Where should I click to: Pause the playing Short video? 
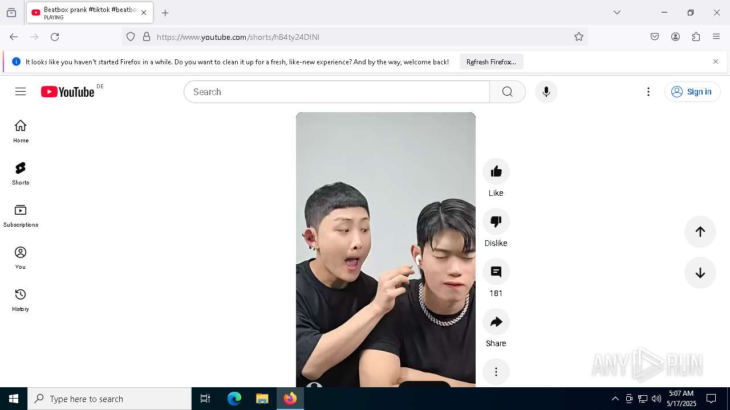coord(386,249)
